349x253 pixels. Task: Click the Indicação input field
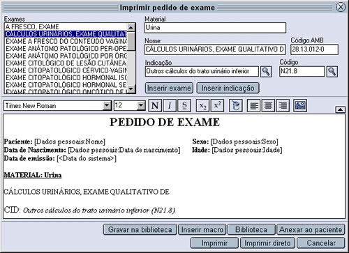(x=202, y=71)
